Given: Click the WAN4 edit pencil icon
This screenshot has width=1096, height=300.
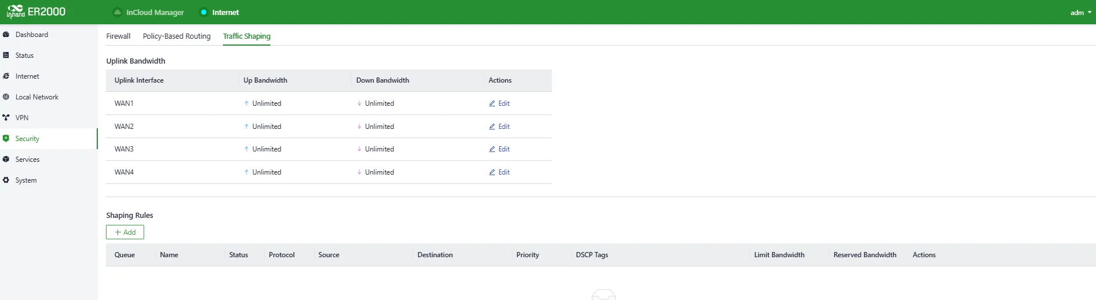Looking at the screenshot, I should [492, 172].
